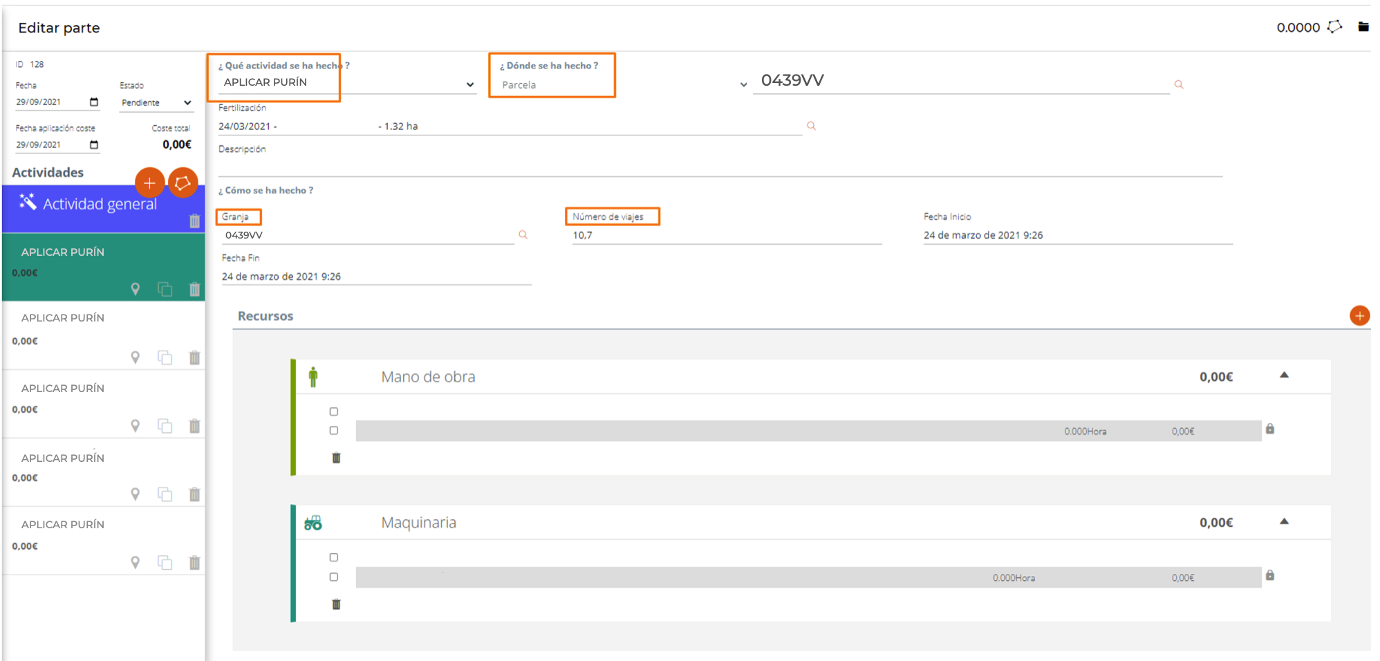Delete Actividad general with its trash icon
The width and height of the screenshot is (1380, 661).
(194, 221)
